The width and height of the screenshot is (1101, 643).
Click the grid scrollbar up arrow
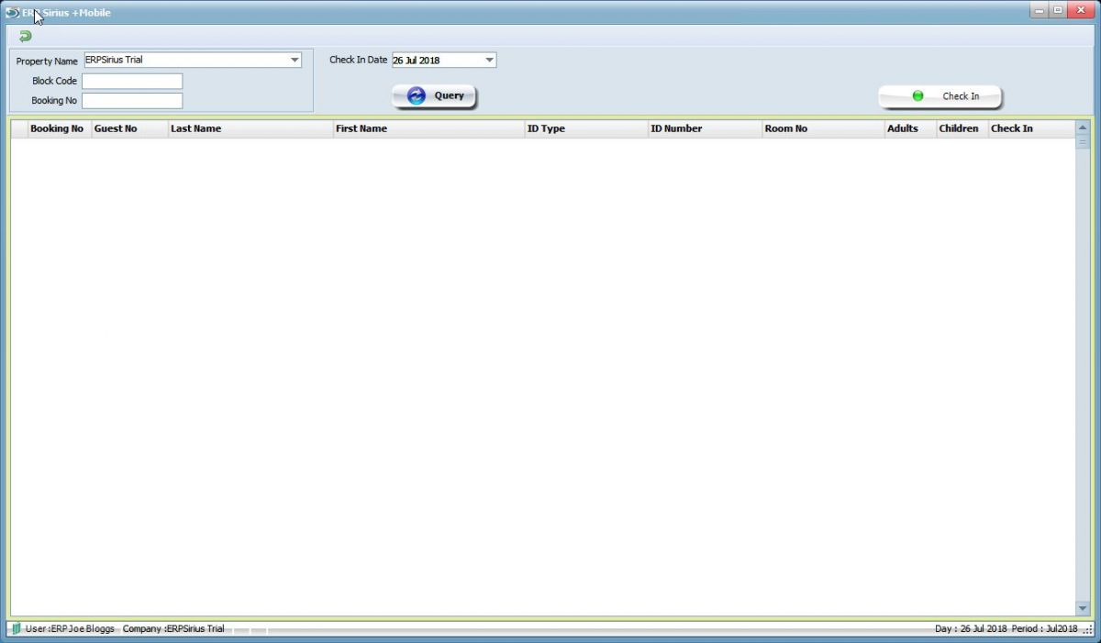(1083, 128)
